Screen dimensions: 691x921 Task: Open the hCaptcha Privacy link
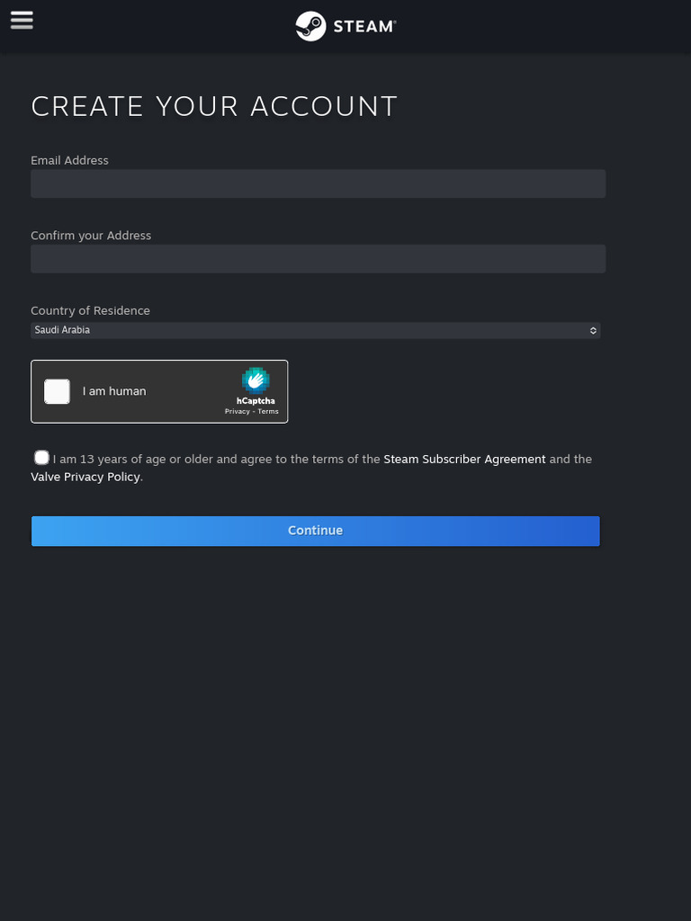coord(238,411)
